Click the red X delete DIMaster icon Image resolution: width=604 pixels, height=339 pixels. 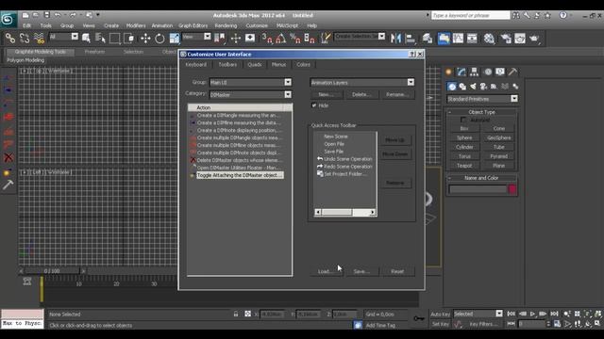[x=8, y=157]
